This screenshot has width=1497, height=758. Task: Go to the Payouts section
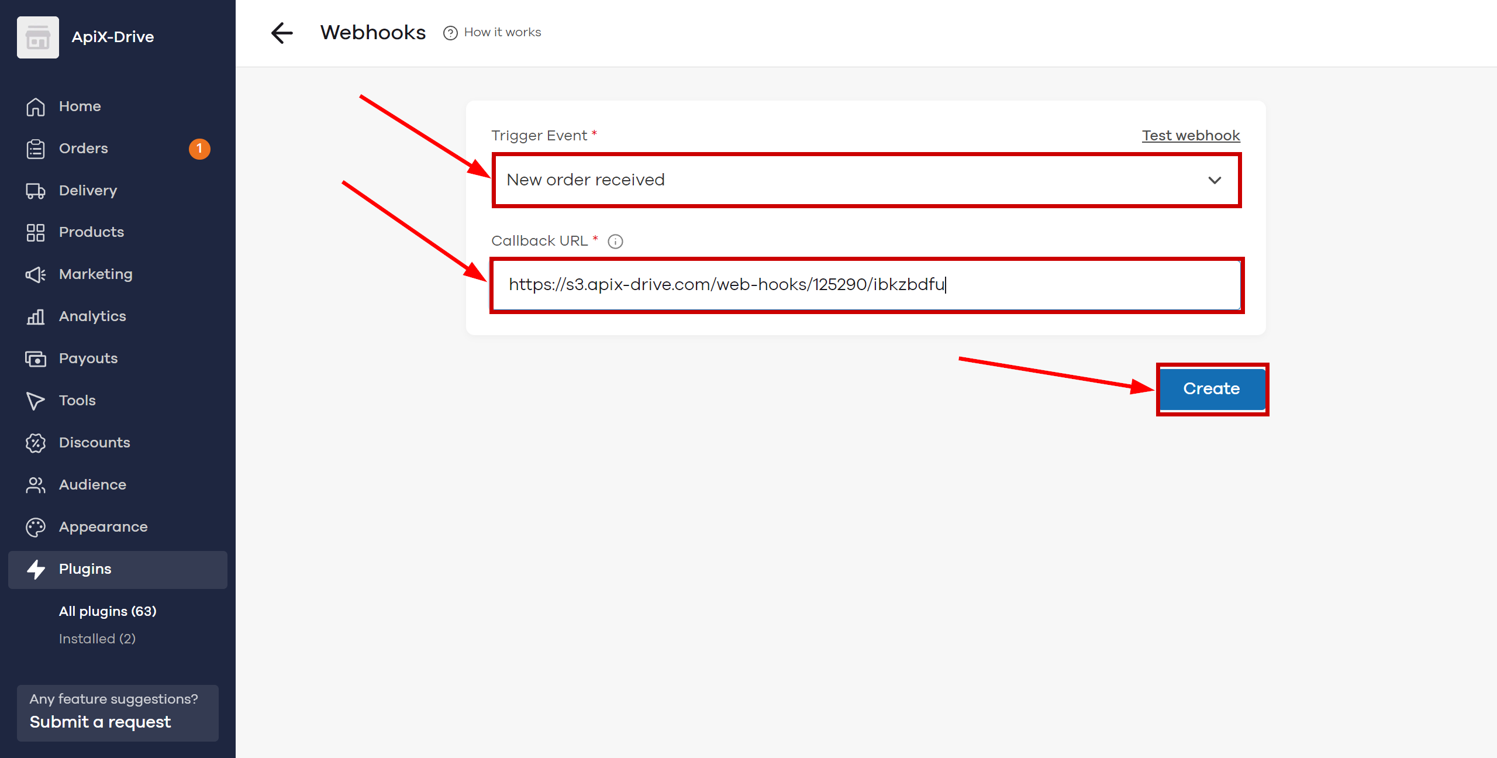point(118,359)
